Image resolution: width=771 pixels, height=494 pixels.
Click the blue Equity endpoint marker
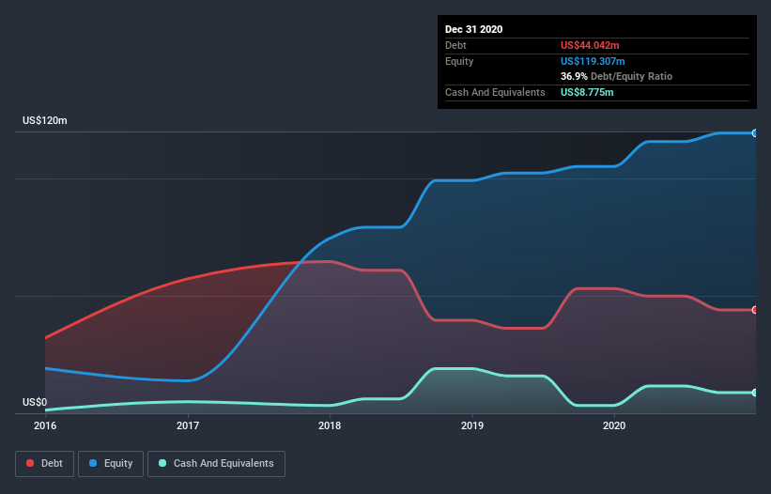point(755,133)
